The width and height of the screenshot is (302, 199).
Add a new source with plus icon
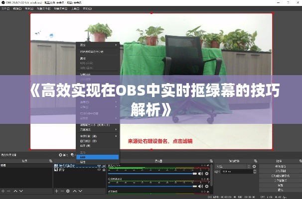point(56,191)
